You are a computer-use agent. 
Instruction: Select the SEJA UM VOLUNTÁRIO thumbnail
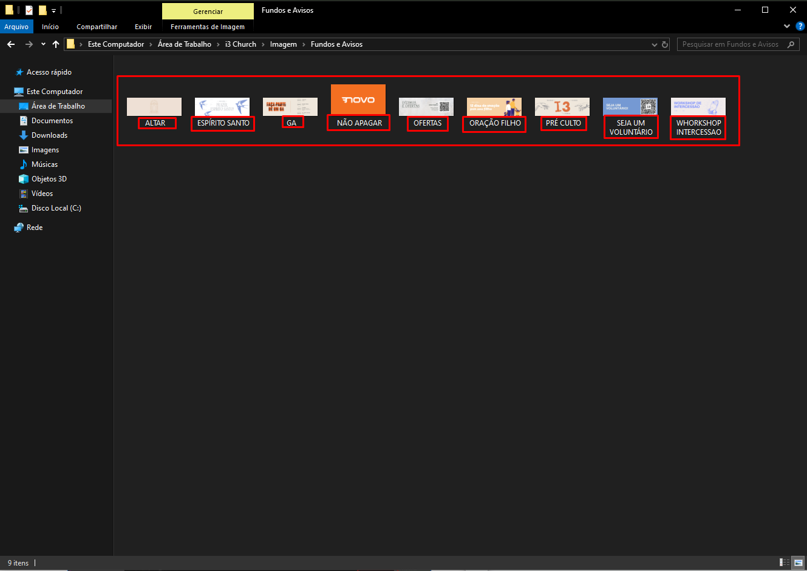pos(630,107)
